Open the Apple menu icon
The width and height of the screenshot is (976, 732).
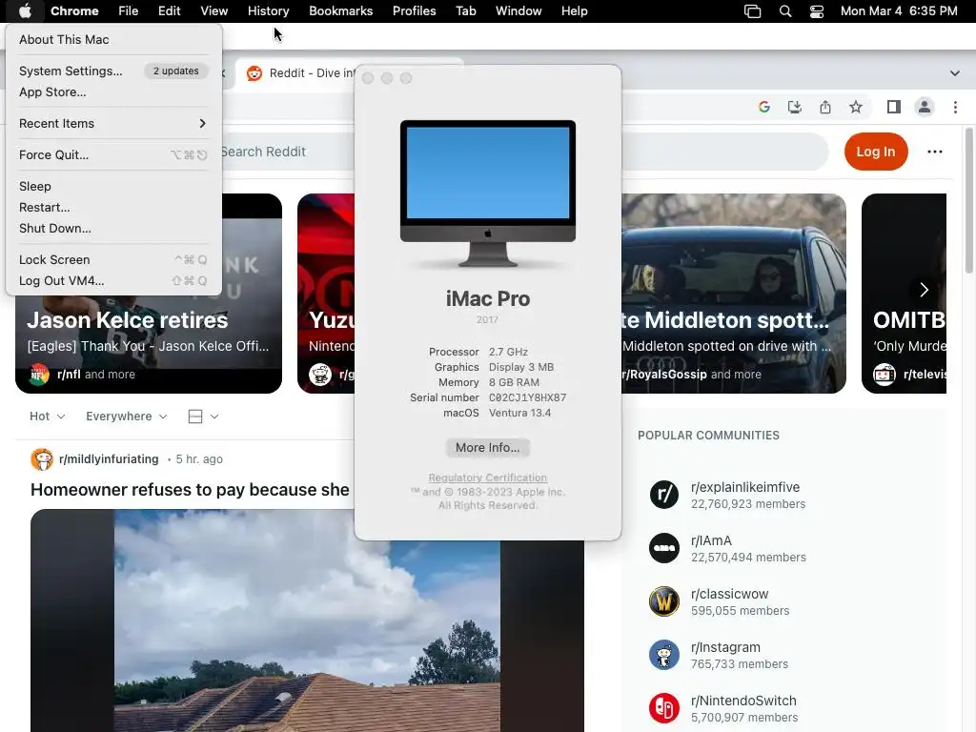tap(24, 10)
